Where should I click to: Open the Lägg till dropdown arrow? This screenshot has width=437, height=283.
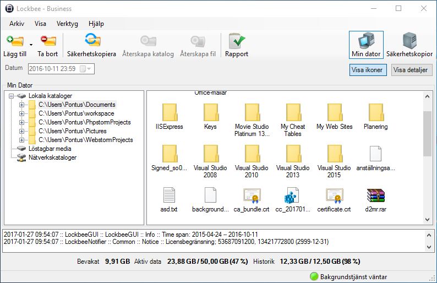point(31,45)
